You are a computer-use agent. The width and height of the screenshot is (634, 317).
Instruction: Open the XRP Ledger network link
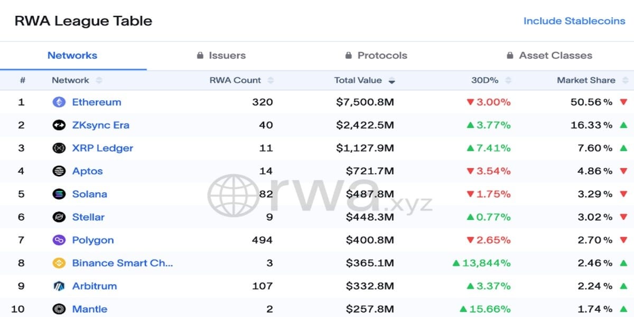tap(102, 148)
